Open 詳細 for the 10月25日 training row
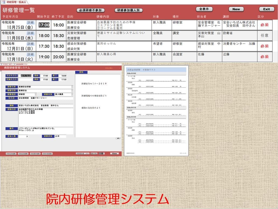The image size is (278, 209). (30, 23)
